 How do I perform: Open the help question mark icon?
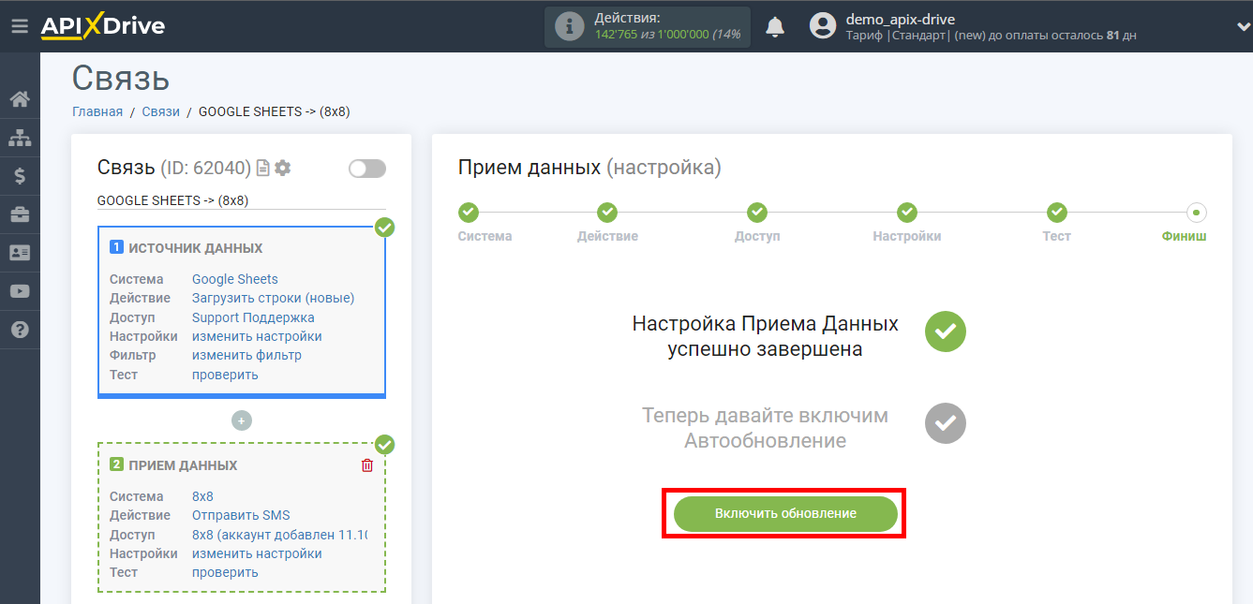[20, 330]
